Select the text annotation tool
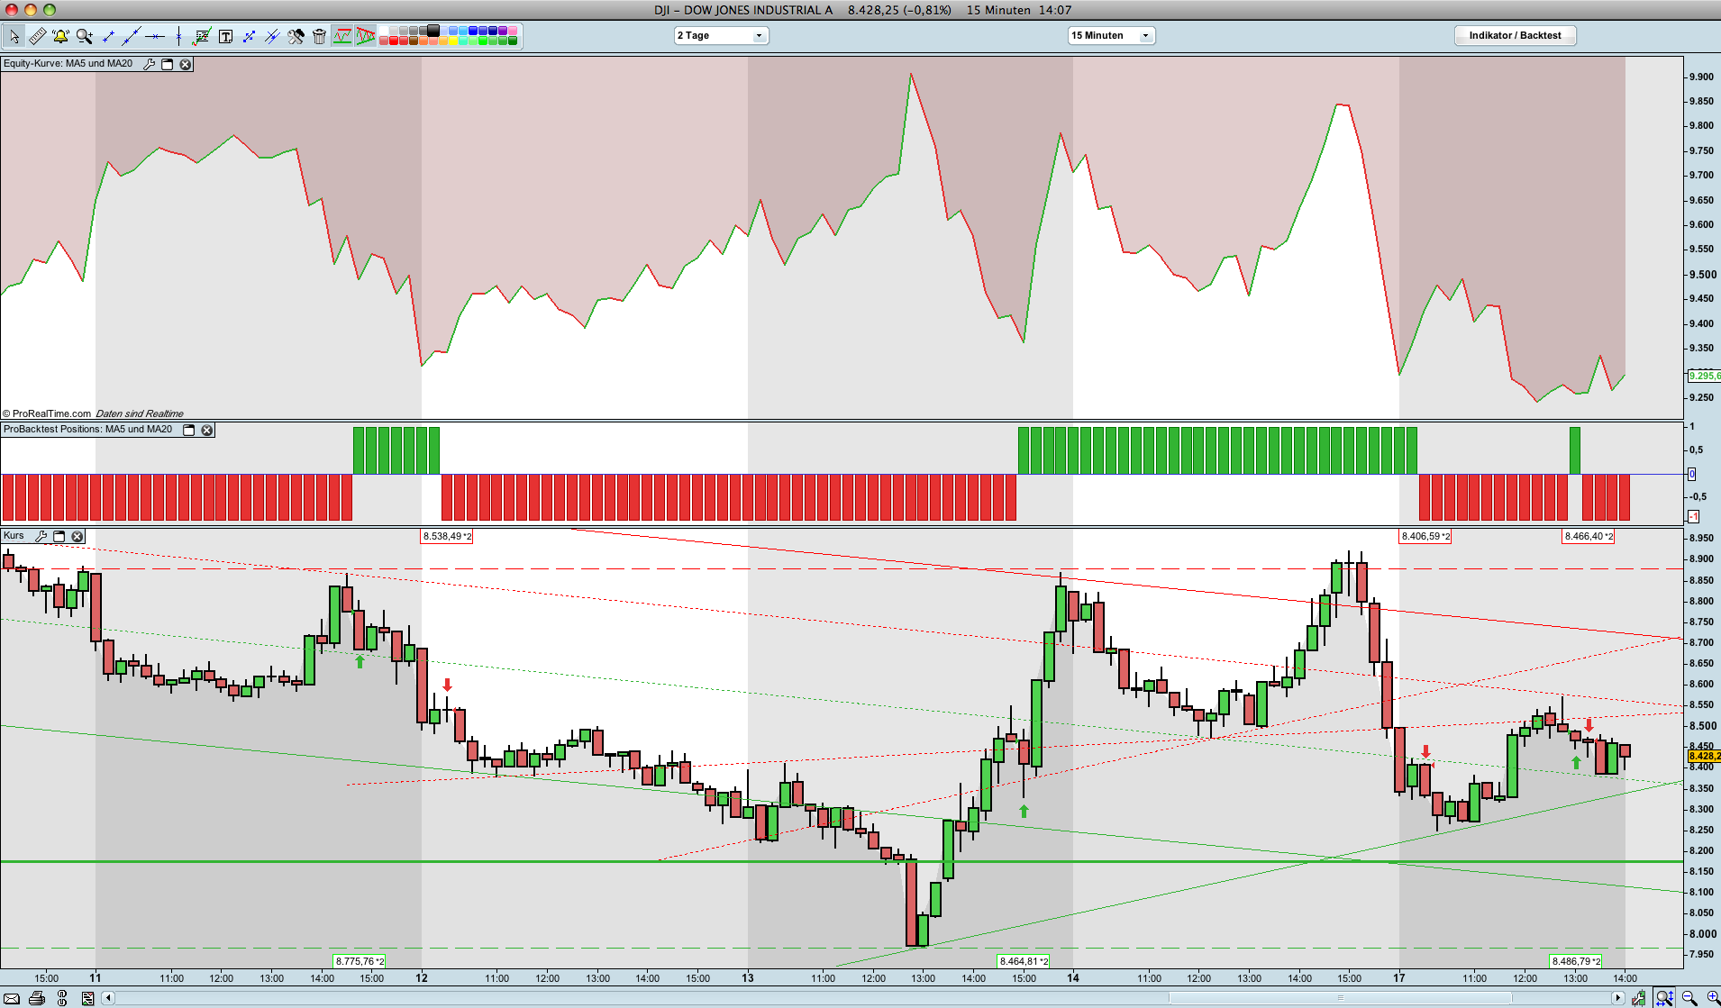 tap(225, 36)
